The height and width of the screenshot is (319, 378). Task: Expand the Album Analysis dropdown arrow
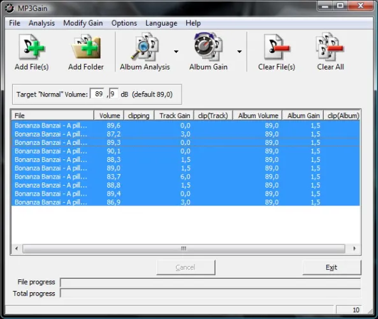tap(176, 52)
